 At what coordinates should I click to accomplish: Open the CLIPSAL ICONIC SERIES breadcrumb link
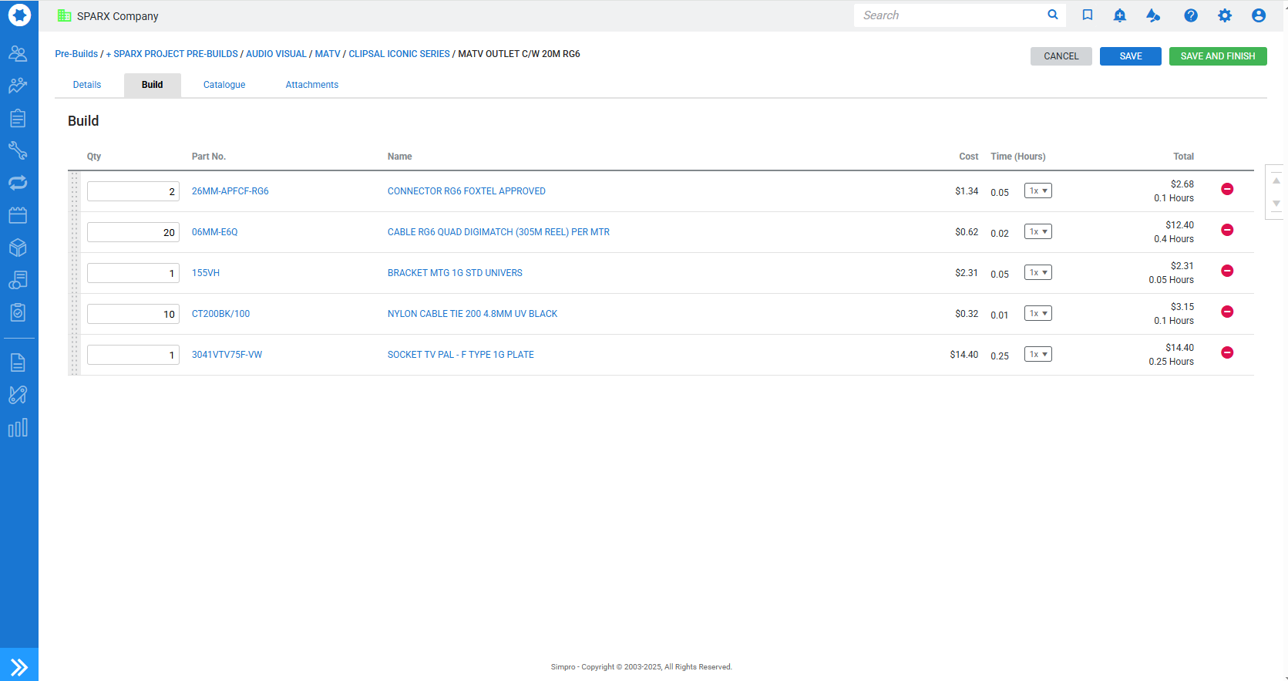coord(399,54)
